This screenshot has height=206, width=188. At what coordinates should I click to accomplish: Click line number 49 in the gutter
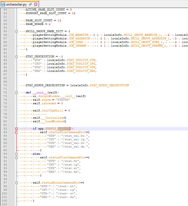point(6,10)
